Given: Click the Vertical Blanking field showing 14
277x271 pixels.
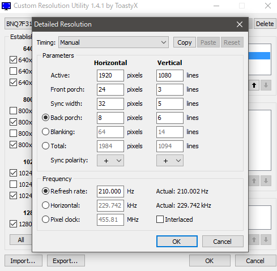Looking at the screenshot, I should [170, 132].
